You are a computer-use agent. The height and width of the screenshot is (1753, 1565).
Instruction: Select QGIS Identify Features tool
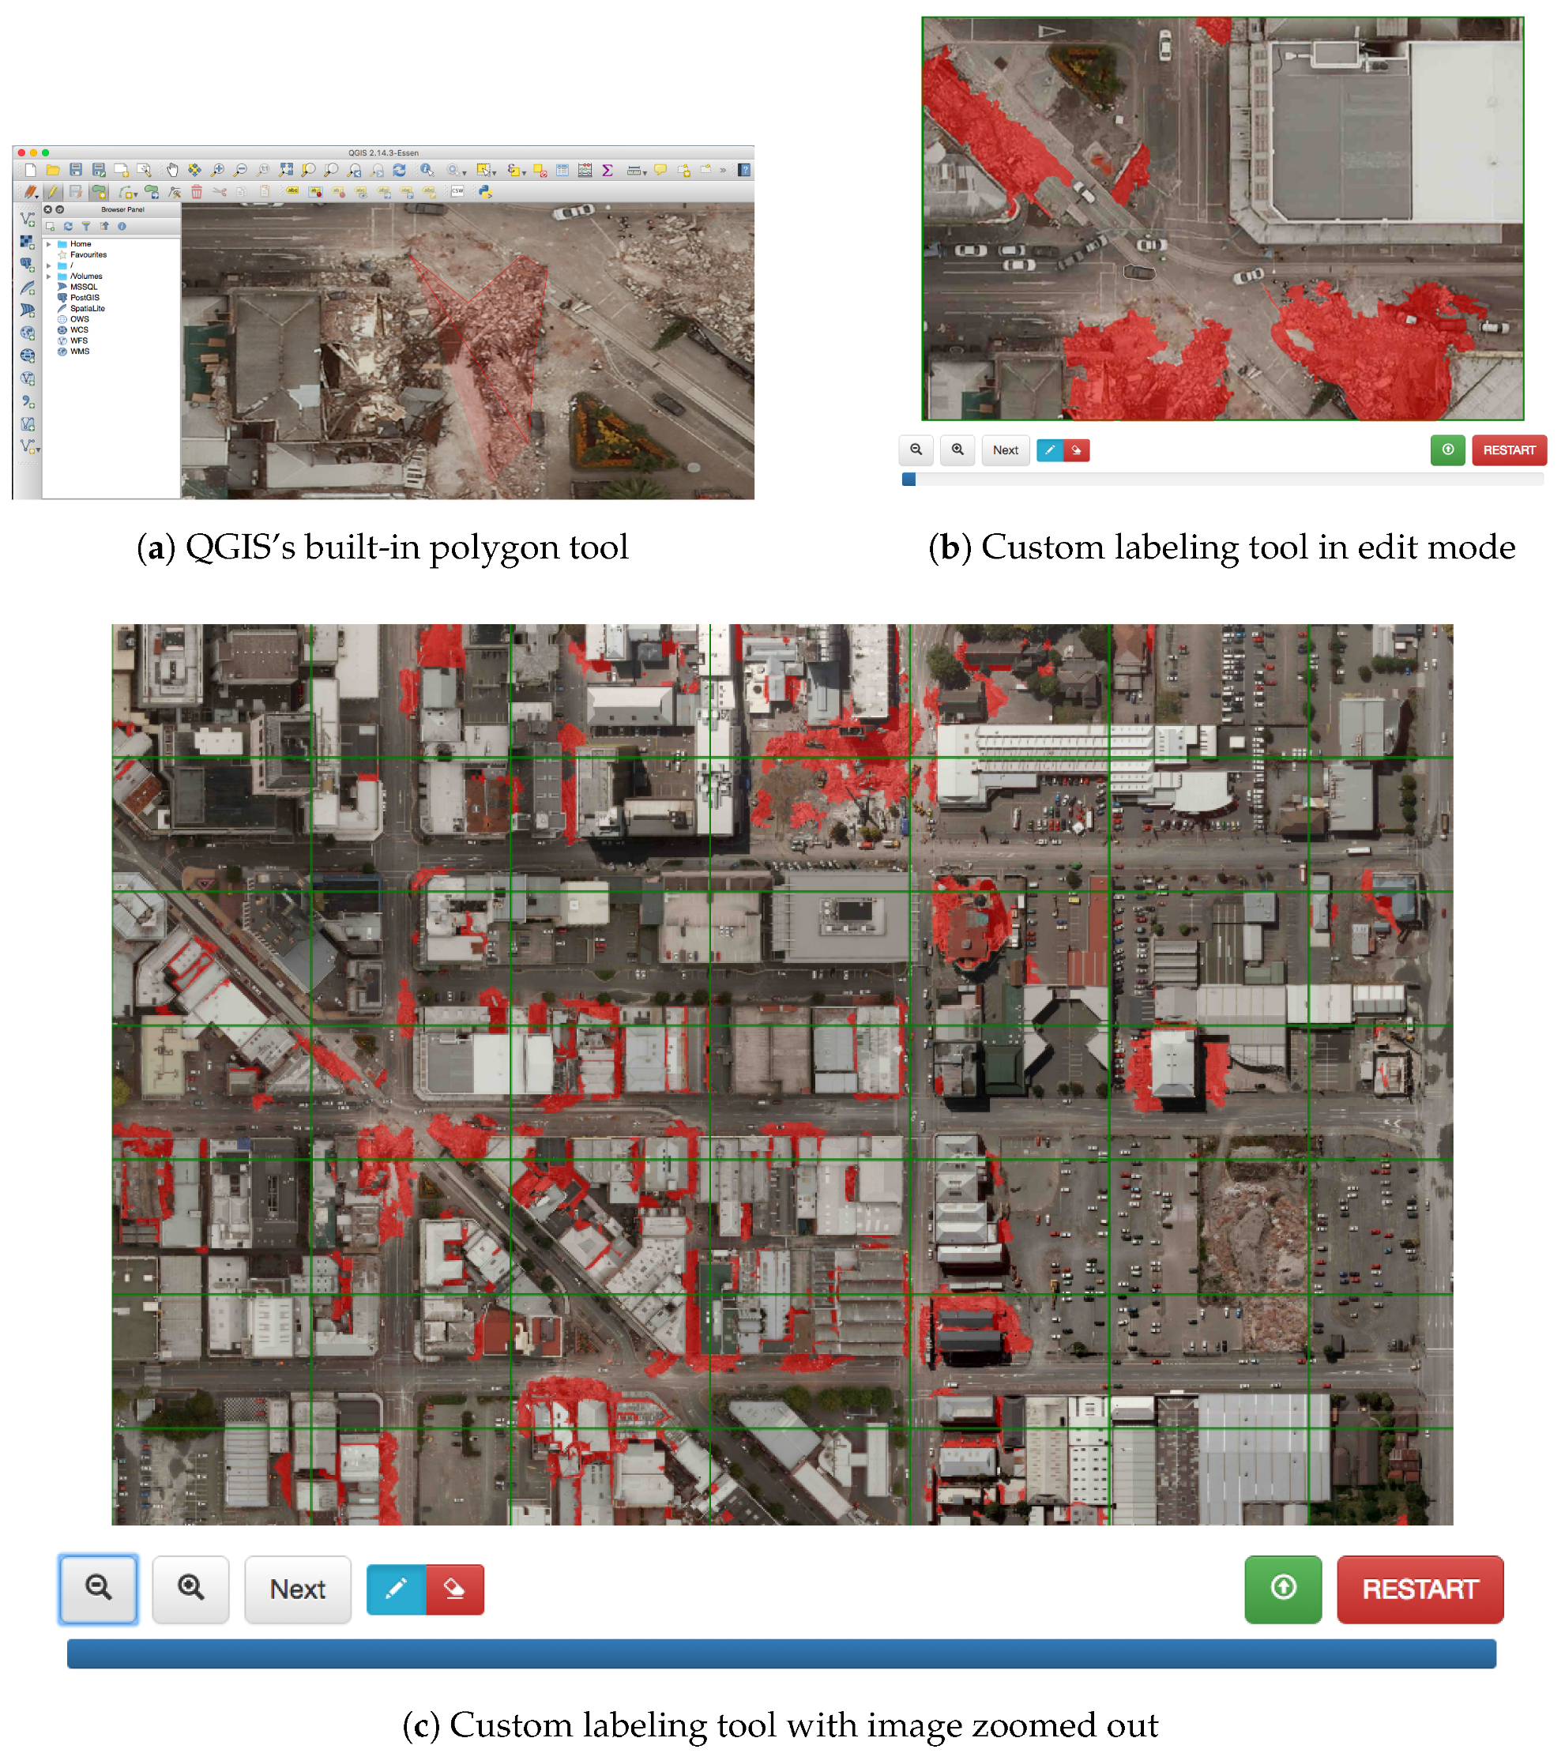tap(427, 170)
